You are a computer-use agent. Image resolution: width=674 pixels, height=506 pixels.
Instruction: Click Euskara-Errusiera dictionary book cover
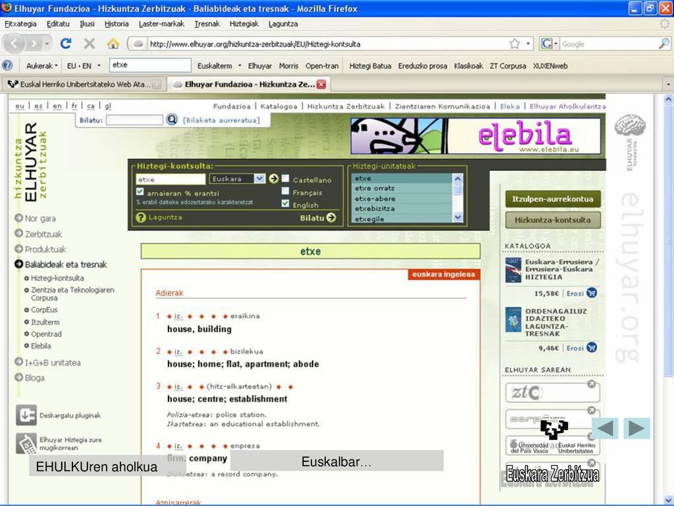pos(513,269)
